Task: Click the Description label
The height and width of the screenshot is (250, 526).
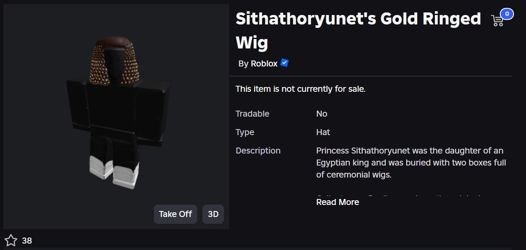Action: coord(258,151)
